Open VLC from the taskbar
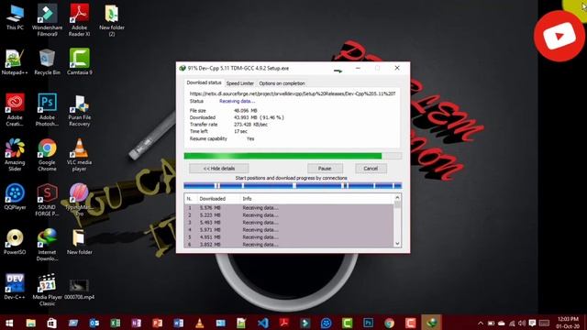This screenshot has height=330, width=587. pos(200,323)
